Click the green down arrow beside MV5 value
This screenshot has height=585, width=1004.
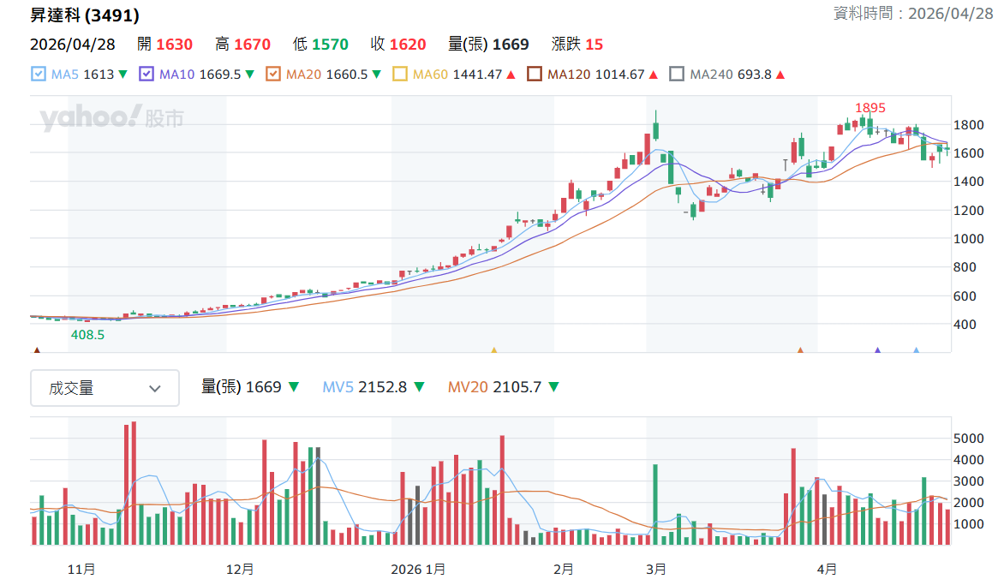pos(419,387)
